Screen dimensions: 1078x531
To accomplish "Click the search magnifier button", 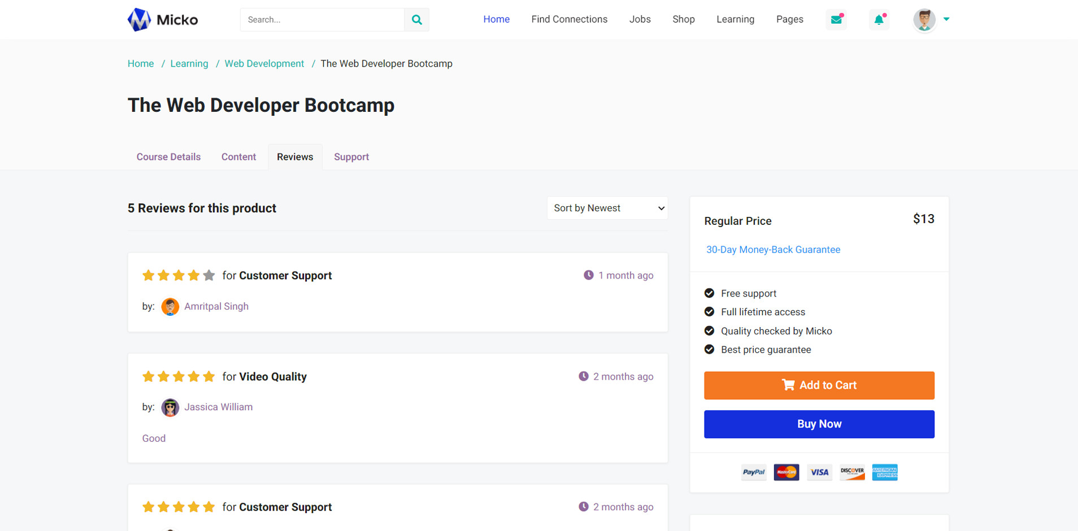I will pyautogui.click(x=416, y=20).
